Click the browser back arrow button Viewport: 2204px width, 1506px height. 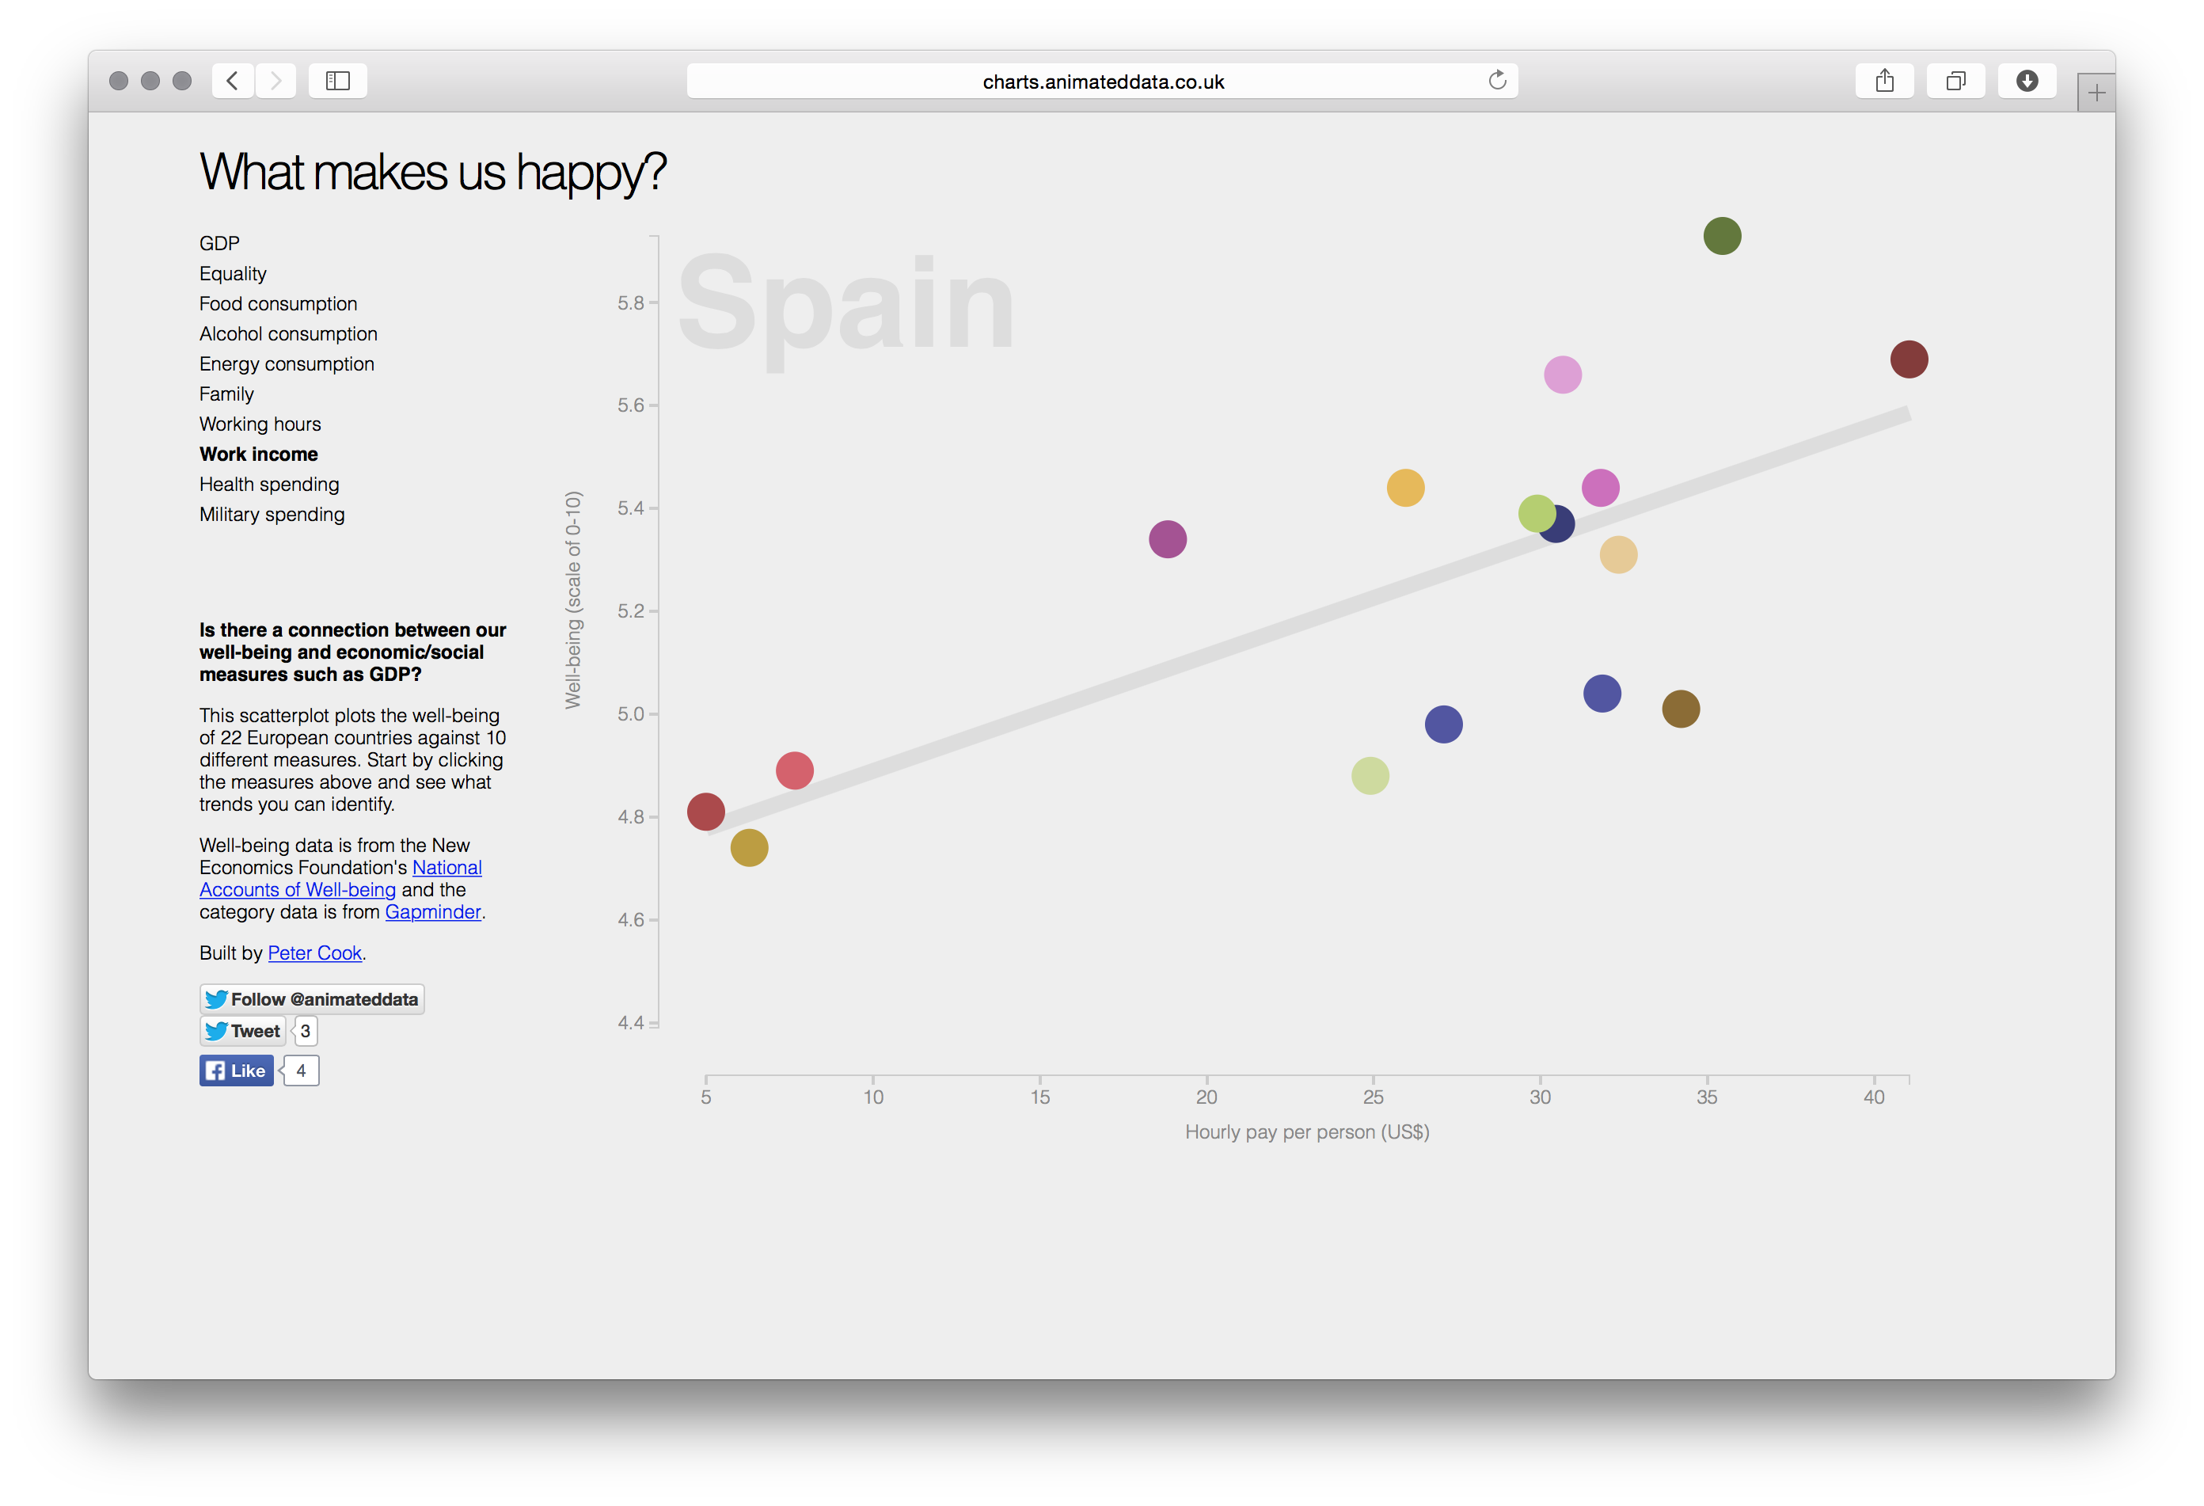(x=232, y=81)
